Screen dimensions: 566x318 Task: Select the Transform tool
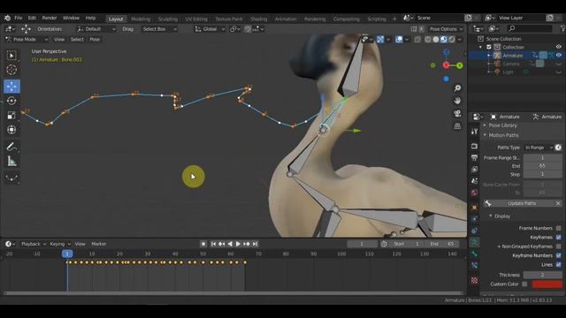tap(11, 130)
